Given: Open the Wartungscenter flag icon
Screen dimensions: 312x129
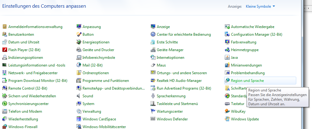Looking at the screenshot, I should tap(153, 111).
